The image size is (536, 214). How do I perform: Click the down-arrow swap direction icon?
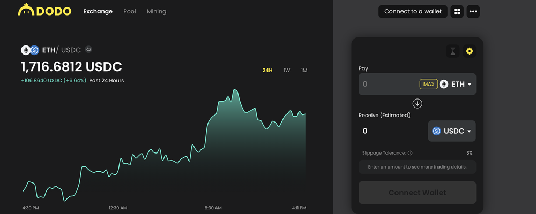pos(418,103)
